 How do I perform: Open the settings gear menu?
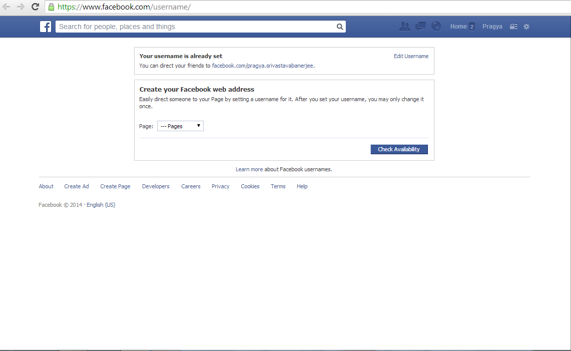526,26
